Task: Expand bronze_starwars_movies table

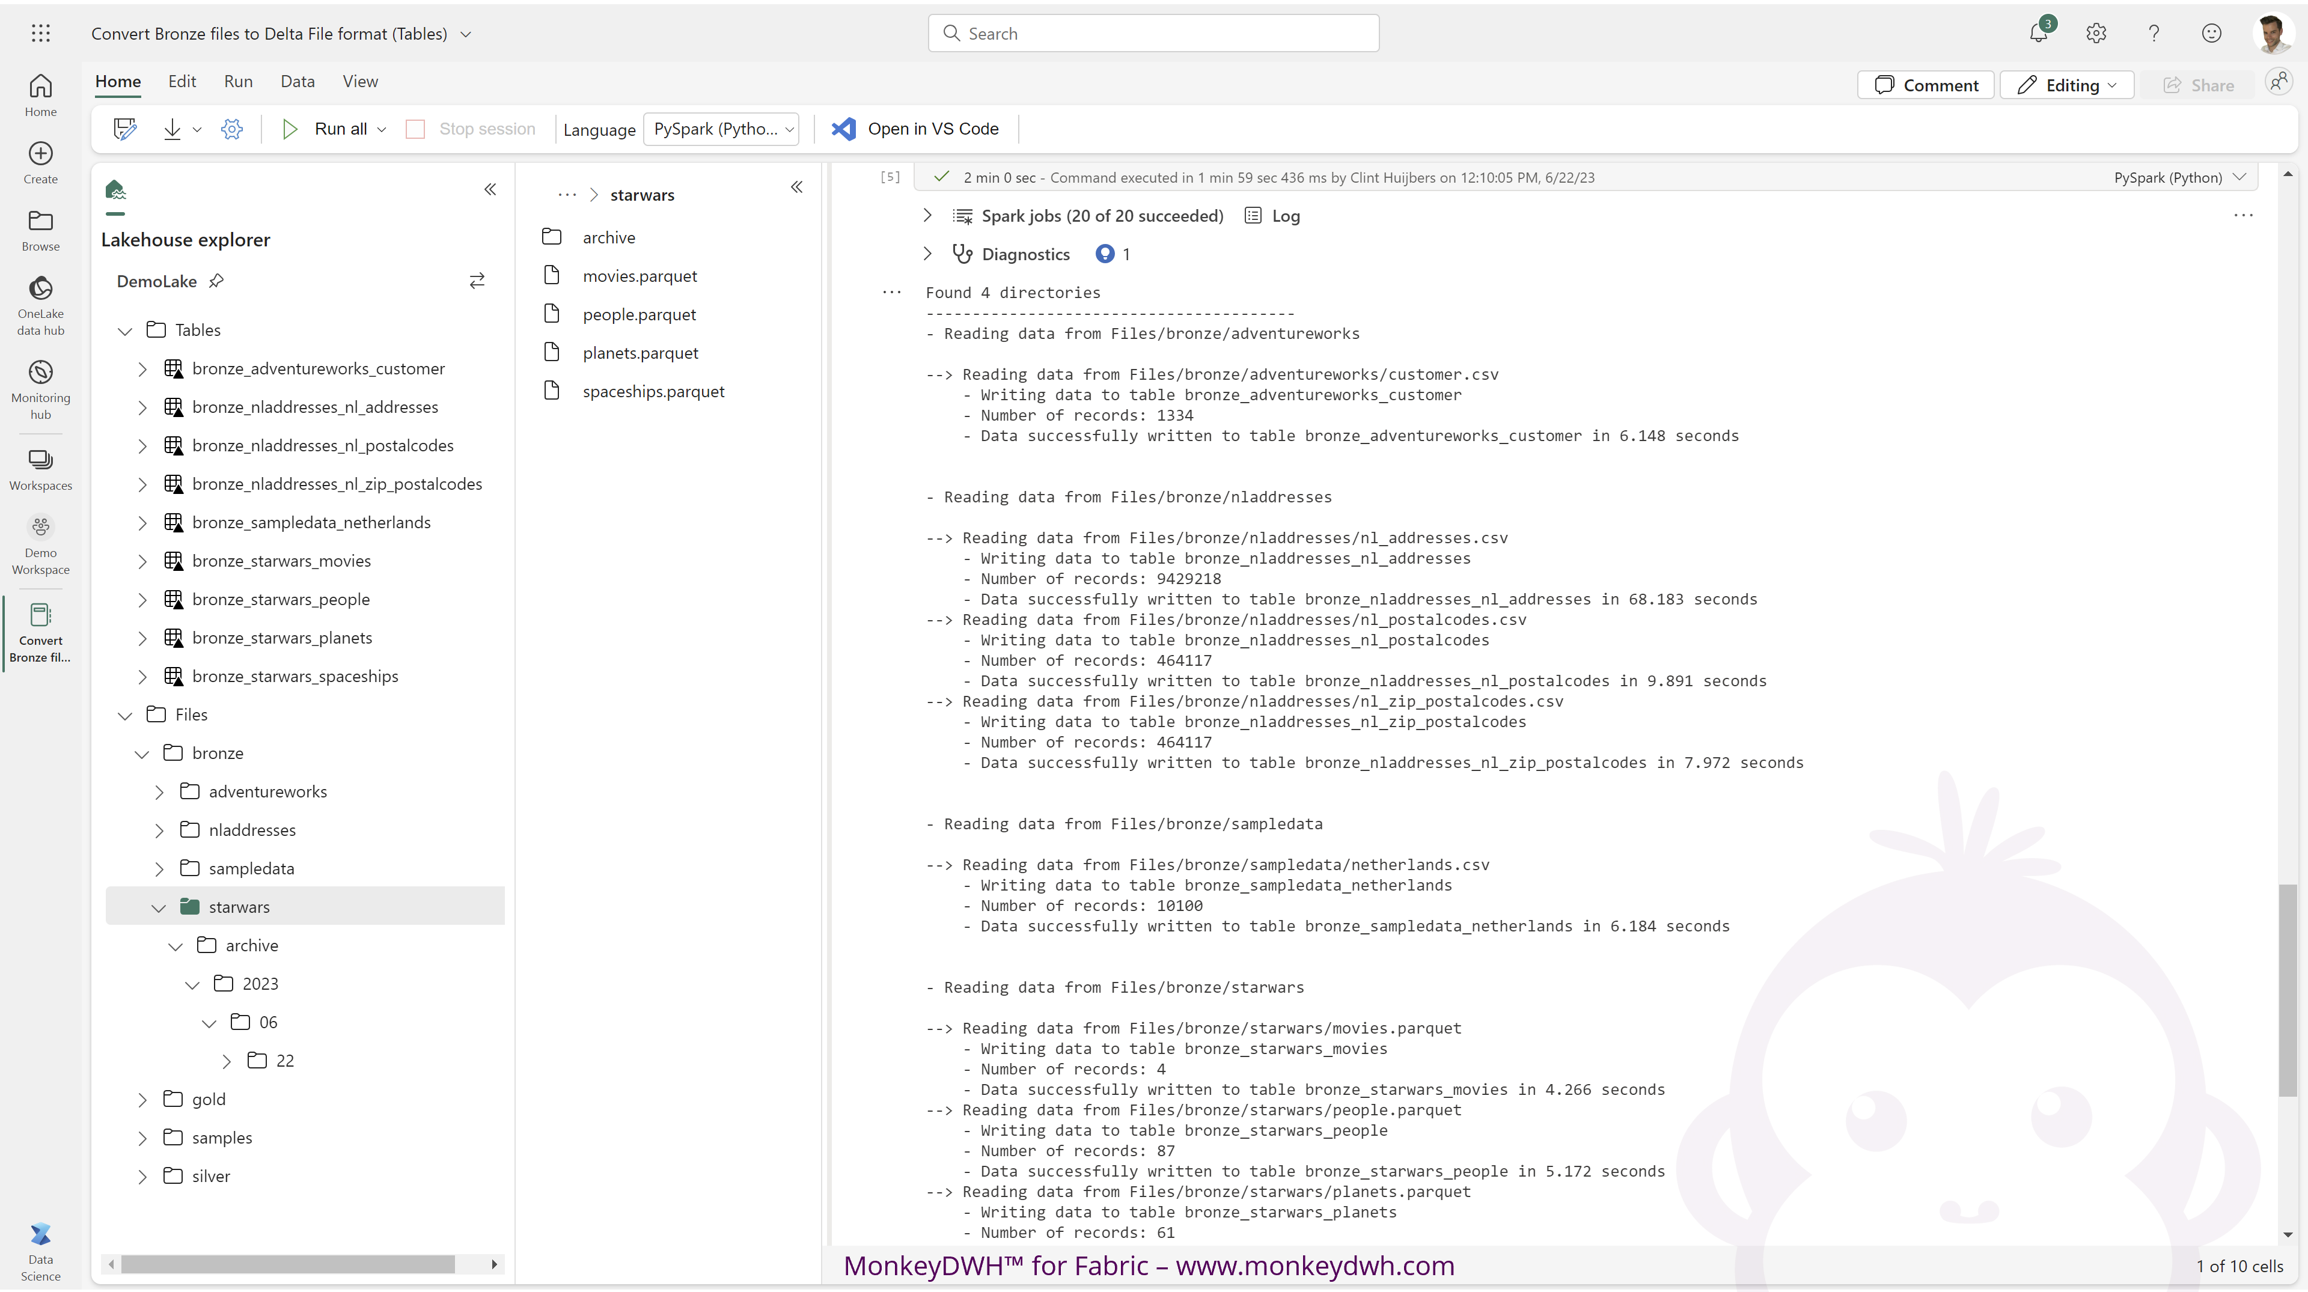Action: (x=142, y=562)
